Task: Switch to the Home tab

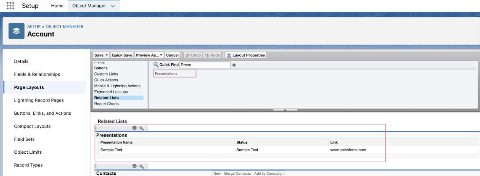Action: (x=57, y=6)
